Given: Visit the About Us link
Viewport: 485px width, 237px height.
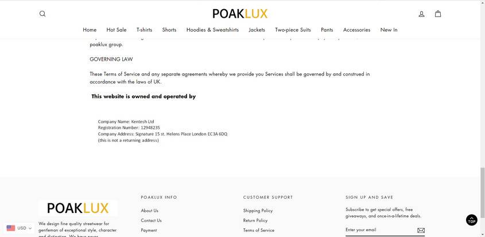Looking at the screenshot, I should [150, 211].
